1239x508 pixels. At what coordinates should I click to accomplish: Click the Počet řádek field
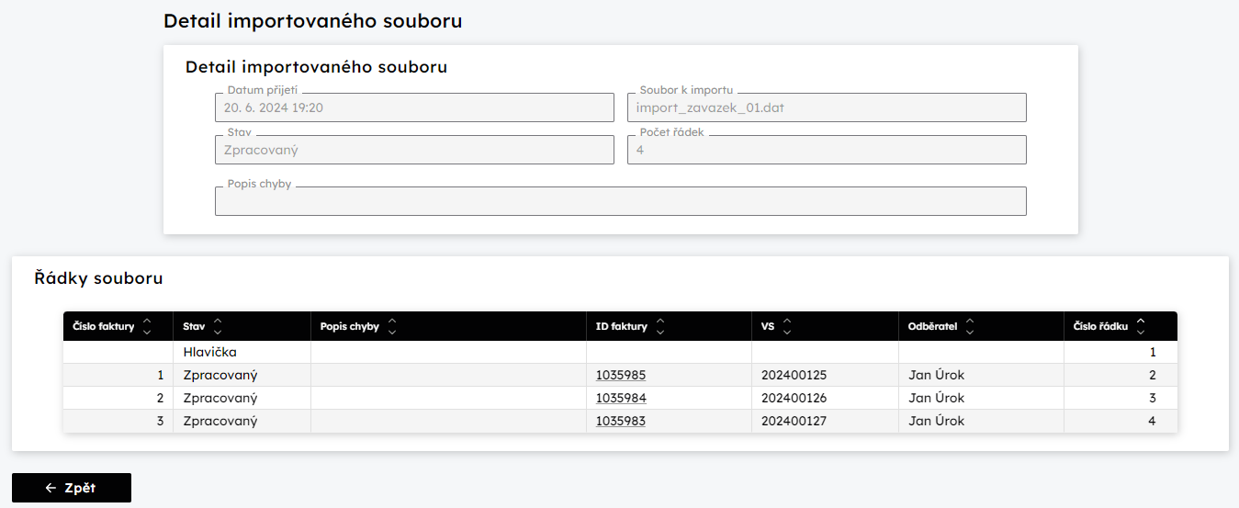click(x=827, y=150)
